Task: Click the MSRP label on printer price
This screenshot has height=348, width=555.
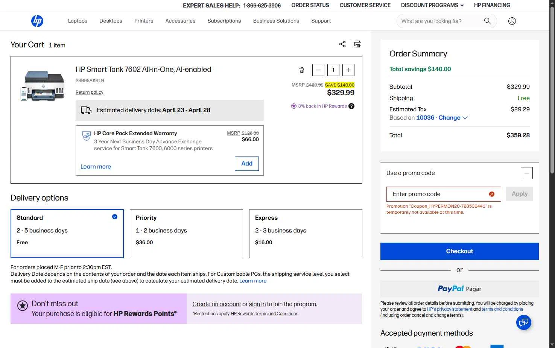Action: point(298,85)
